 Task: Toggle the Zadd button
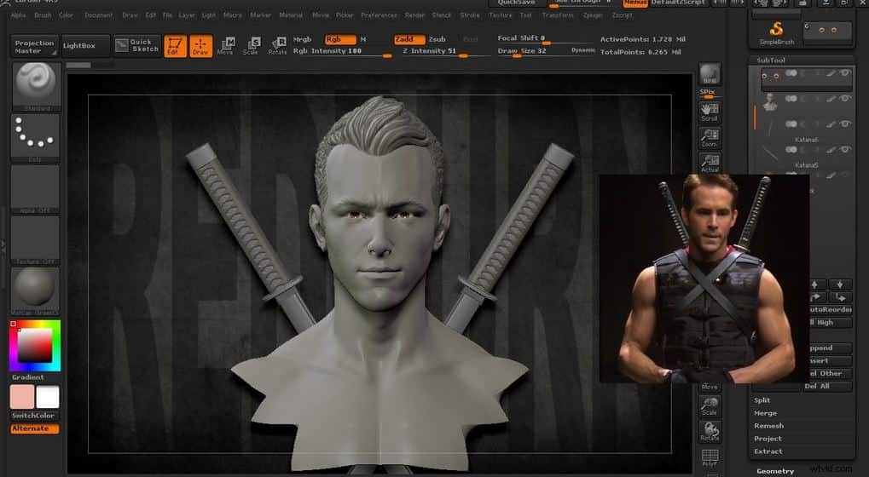(x=409, y=39)
